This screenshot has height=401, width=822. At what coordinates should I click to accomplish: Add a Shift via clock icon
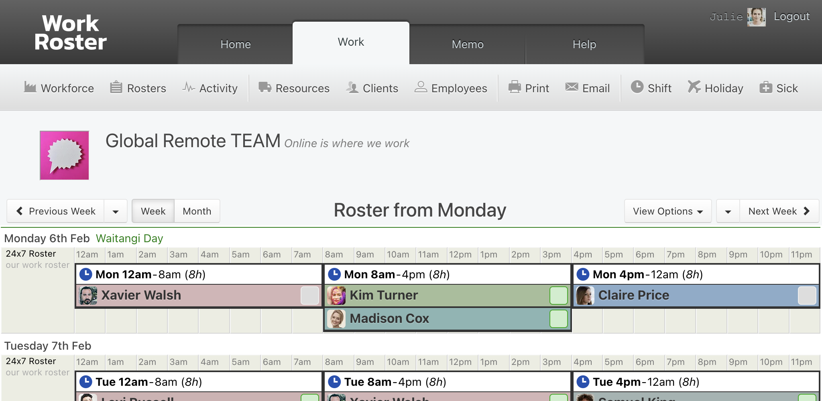(637, 87)
